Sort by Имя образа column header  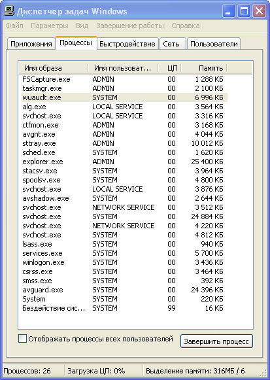pyautogui.click(x=54, y=68)
